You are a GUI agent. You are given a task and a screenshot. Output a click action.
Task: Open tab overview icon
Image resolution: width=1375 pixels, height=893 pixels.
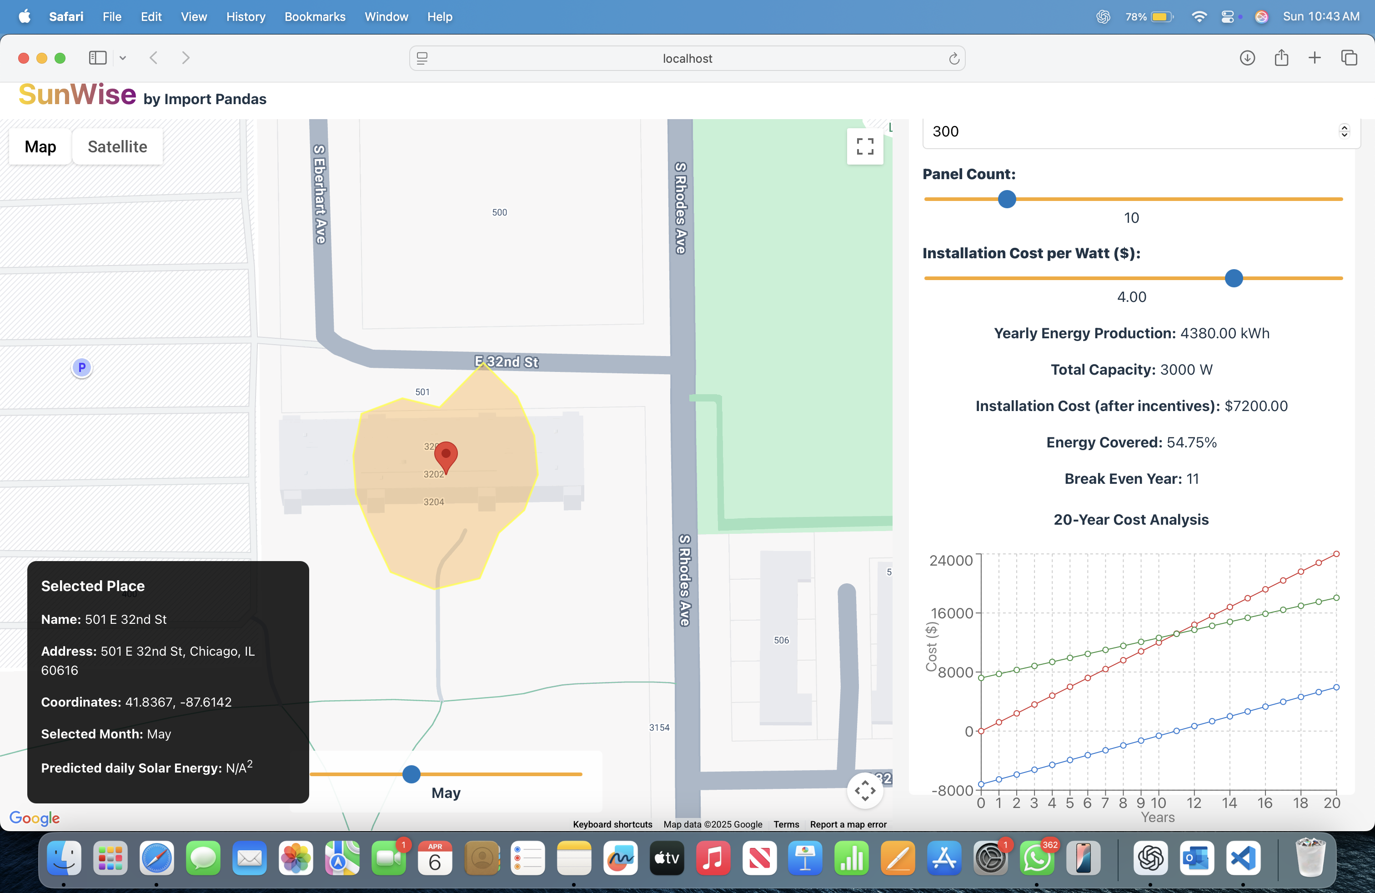coord(1349,58)
